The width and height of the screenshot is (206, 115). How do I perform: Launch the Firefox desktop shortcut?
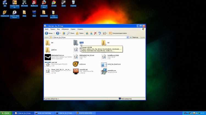(44, 4)
